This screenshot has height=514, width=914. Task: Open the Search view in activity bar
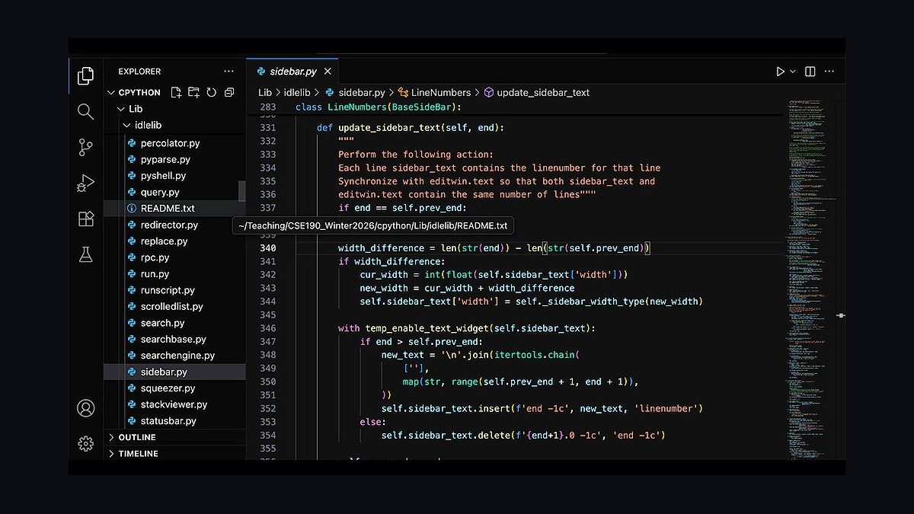click(85, 111)
